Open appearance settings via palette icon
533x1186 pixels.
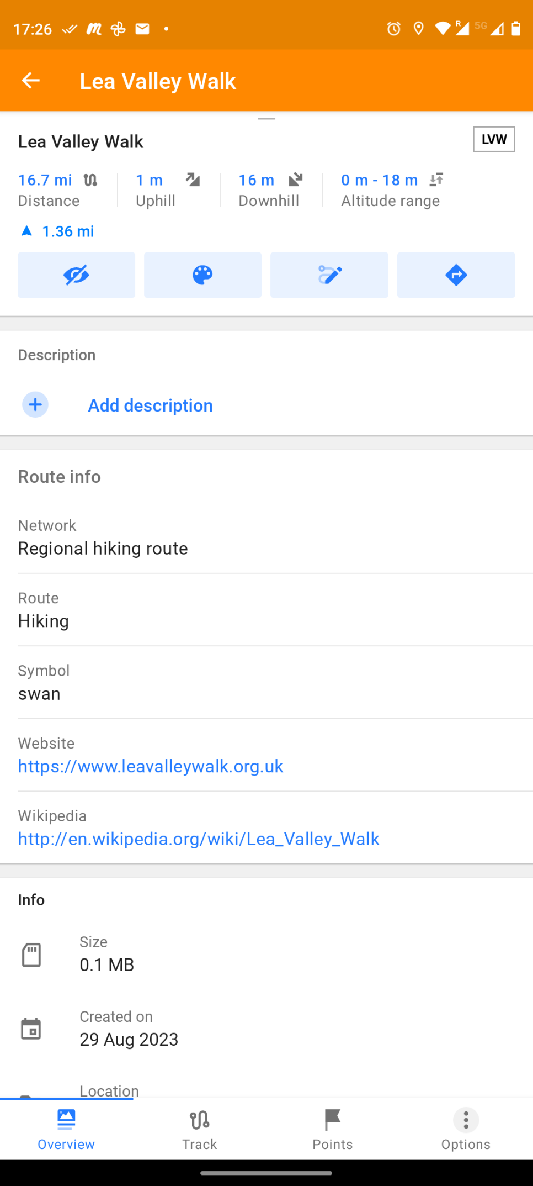tap(202, 275)
